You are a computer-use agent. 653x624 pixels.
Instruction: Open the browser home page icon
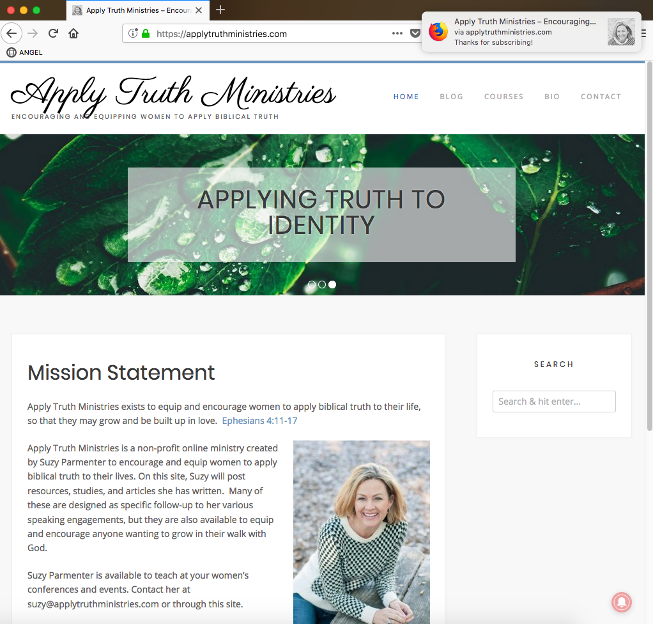(x=73, y=33)
